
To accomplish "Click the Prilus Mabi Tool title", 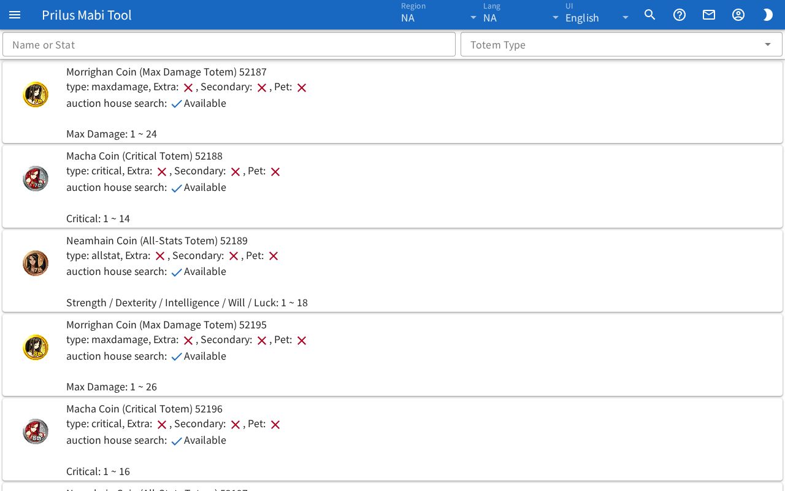I will pyautogui.click(x=86, y=15).
